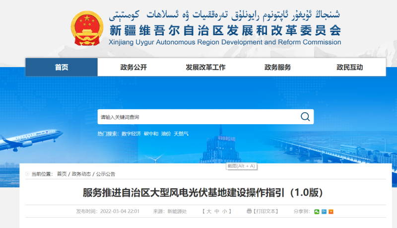Click the location speaker icon in breadcrumb
The image size is (397, 228).
(x=28, y=174)
